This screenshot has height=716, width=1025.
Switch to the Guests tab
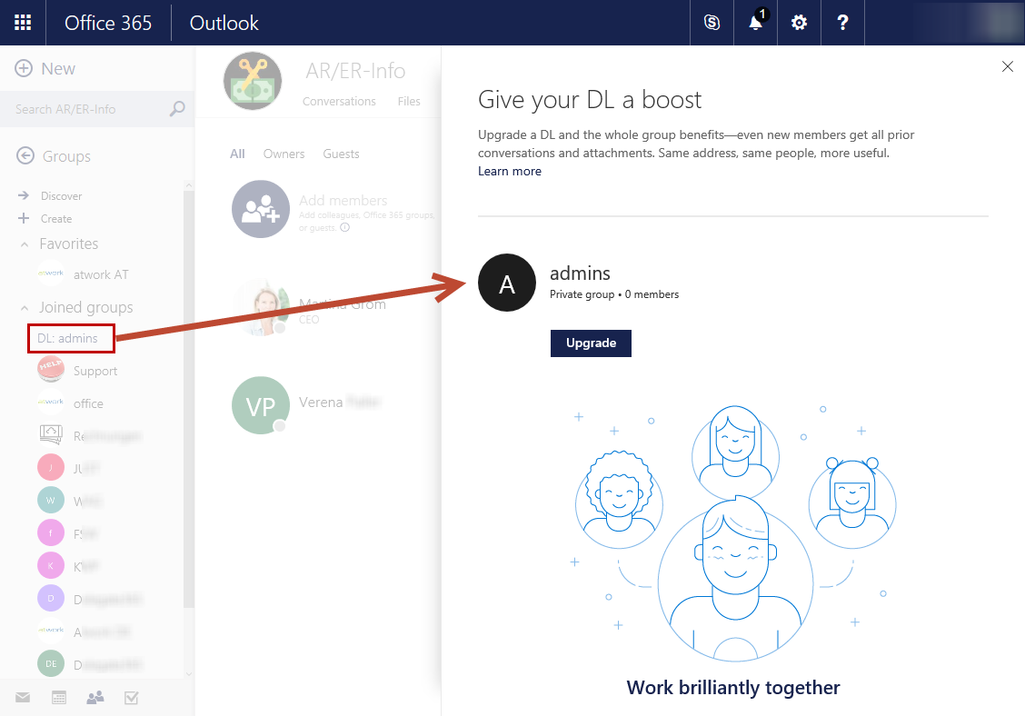coord(342,154)
